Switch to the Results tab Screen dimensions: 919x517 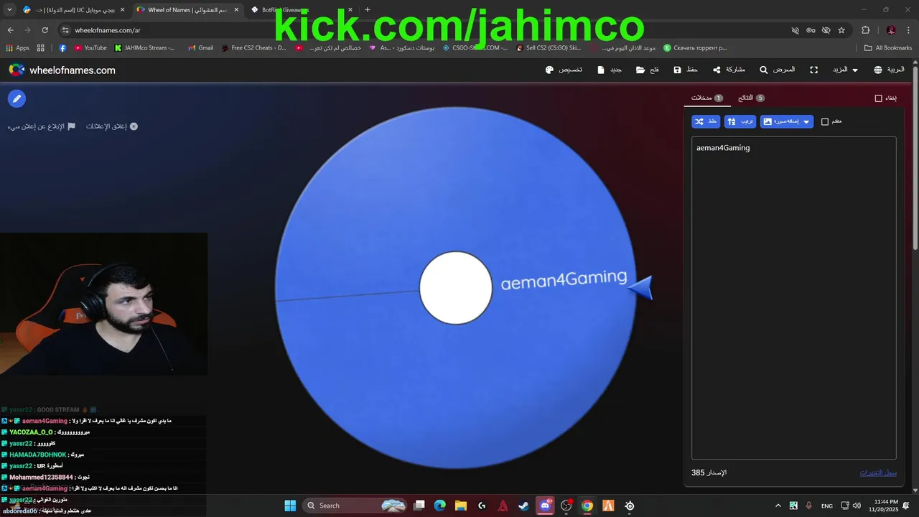751,98
